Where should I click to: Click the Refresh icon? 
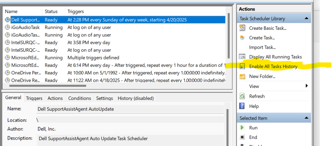coord(242,96)
